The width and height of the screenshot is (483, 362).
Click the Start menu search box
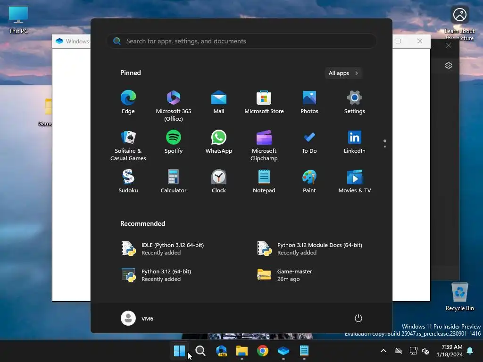tap(241, 41)
